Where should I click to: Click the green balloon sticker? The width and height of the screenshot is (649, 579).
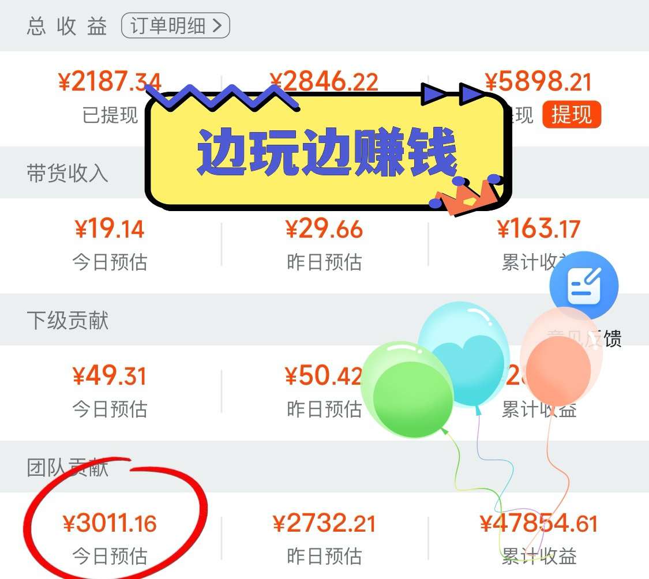point(408,390)
